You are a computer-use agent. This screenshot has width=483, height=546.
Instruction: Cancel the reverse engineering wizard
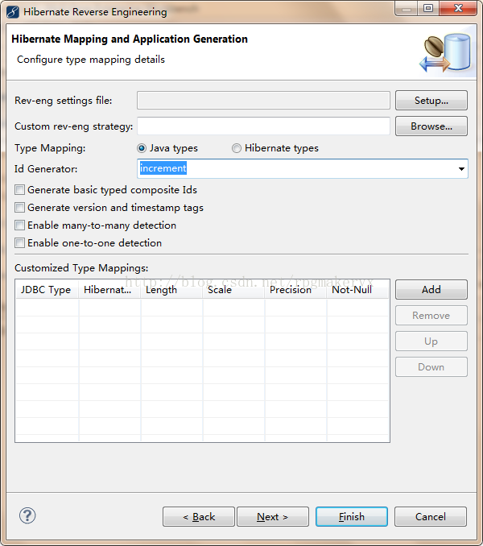(431, 517)
